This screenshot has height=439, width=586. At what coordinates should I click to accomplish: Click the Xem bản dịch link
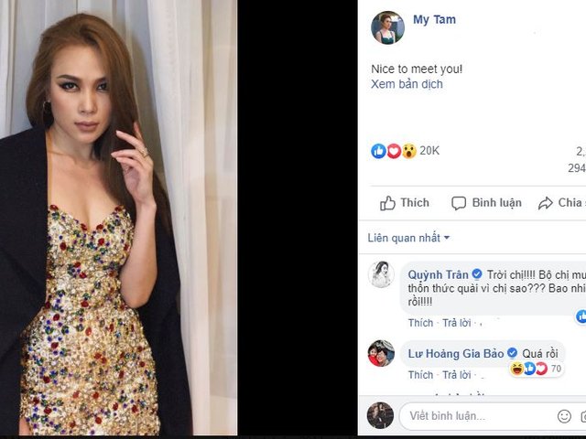(407, 84)
